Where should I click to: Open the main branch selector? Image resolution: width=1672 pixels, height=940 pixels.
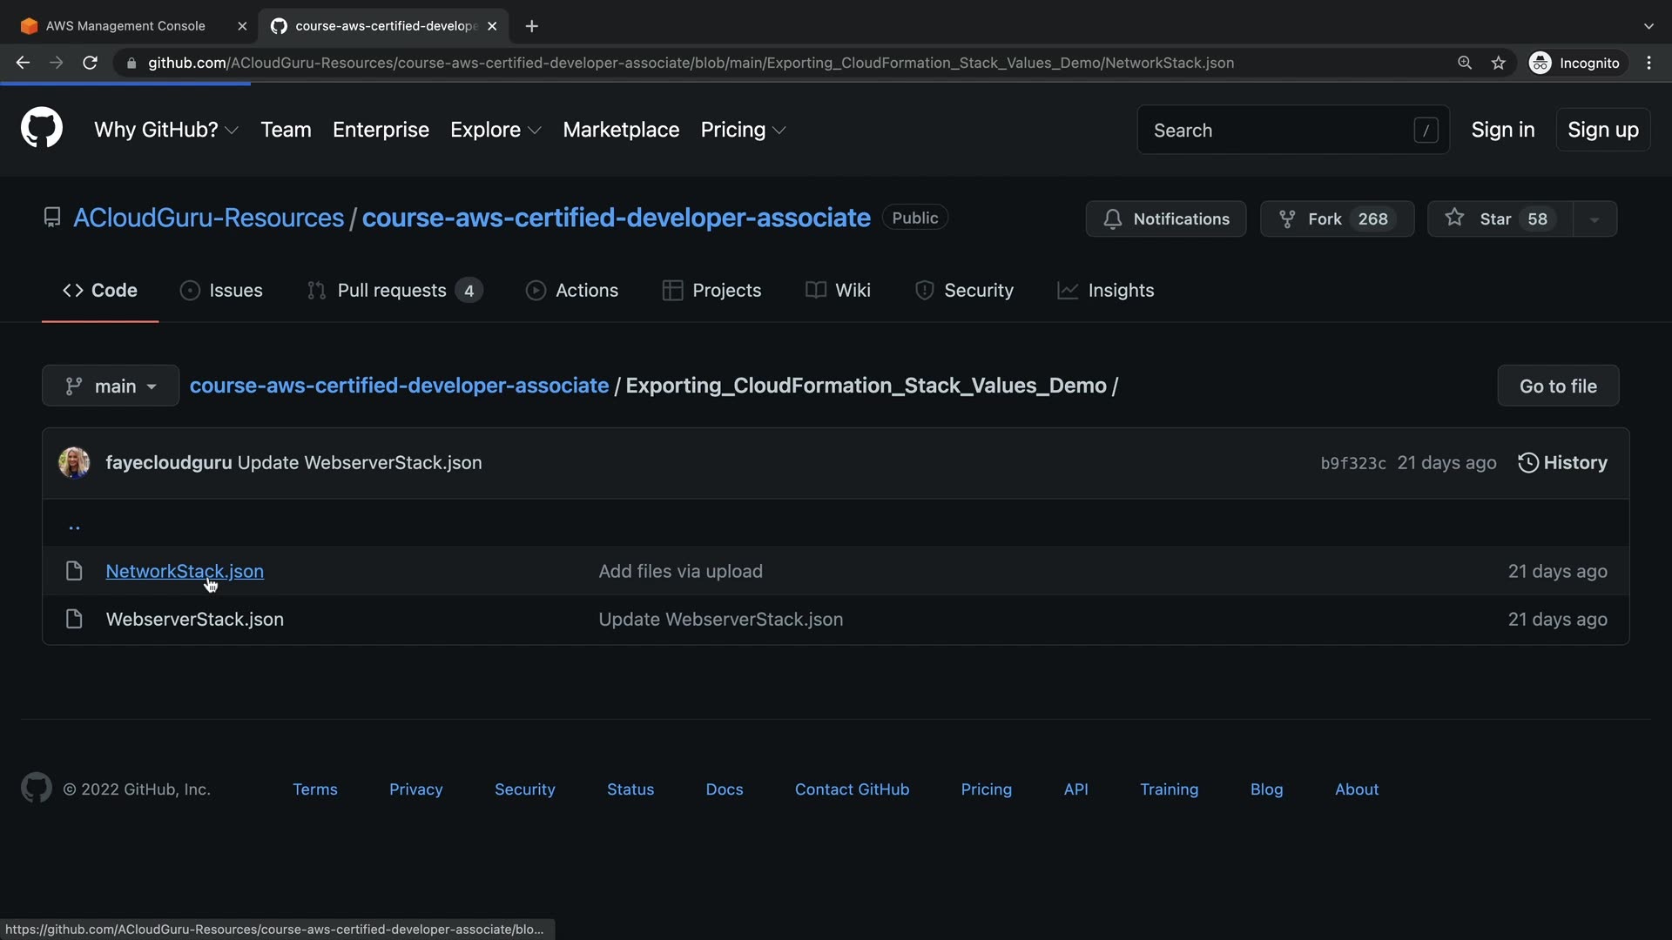point(111,386)
